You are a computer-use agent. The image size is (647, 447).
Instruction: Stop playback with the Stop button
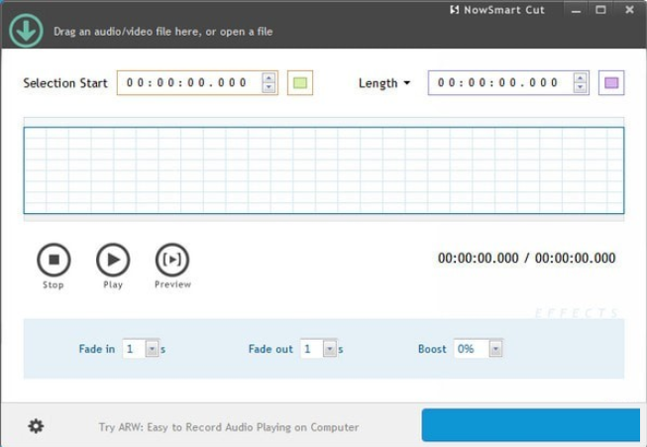coord(54,260)
